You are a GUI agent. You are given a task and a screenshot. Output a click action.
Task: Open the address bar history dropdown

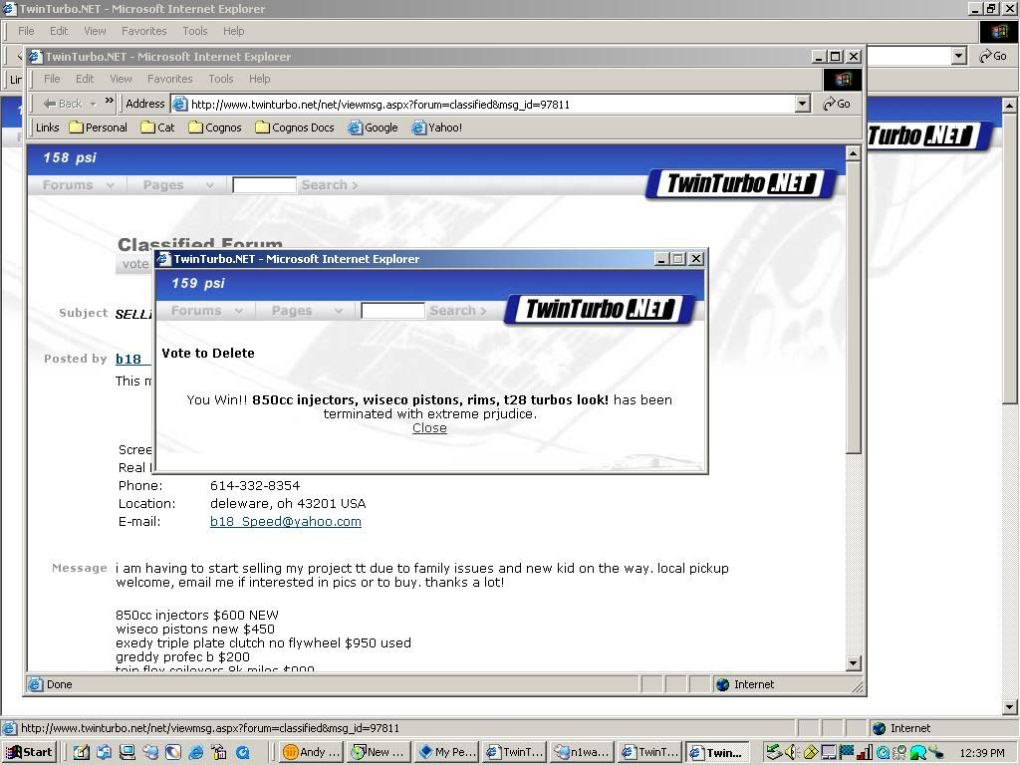(x=803, y=104)
